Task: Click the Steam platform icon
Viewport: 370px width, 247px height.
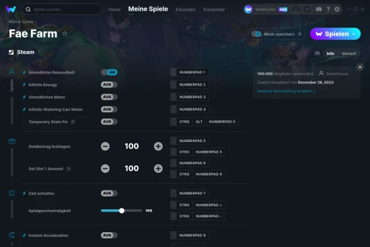Action: pos(11,52)
